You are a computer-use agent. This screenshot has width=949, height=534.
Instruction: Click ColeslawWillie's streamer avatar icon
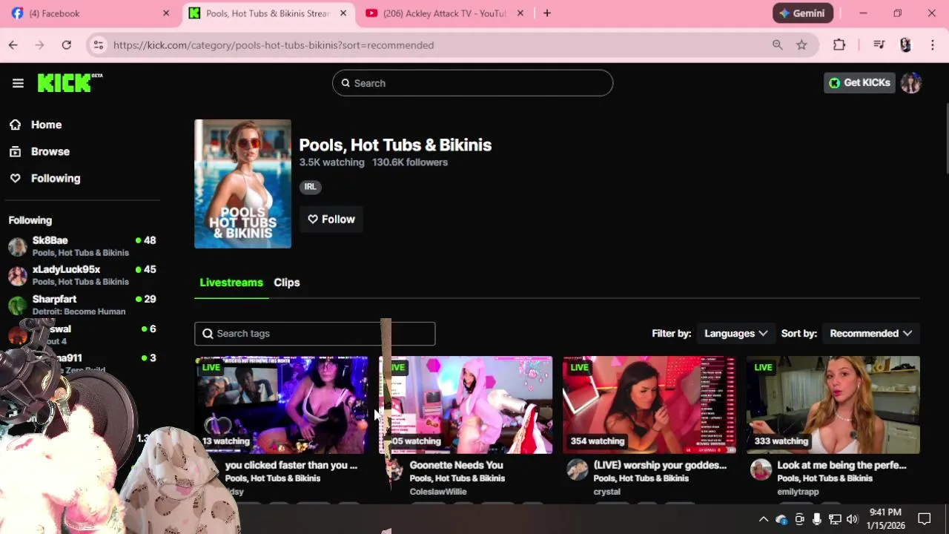pos(395,469)
